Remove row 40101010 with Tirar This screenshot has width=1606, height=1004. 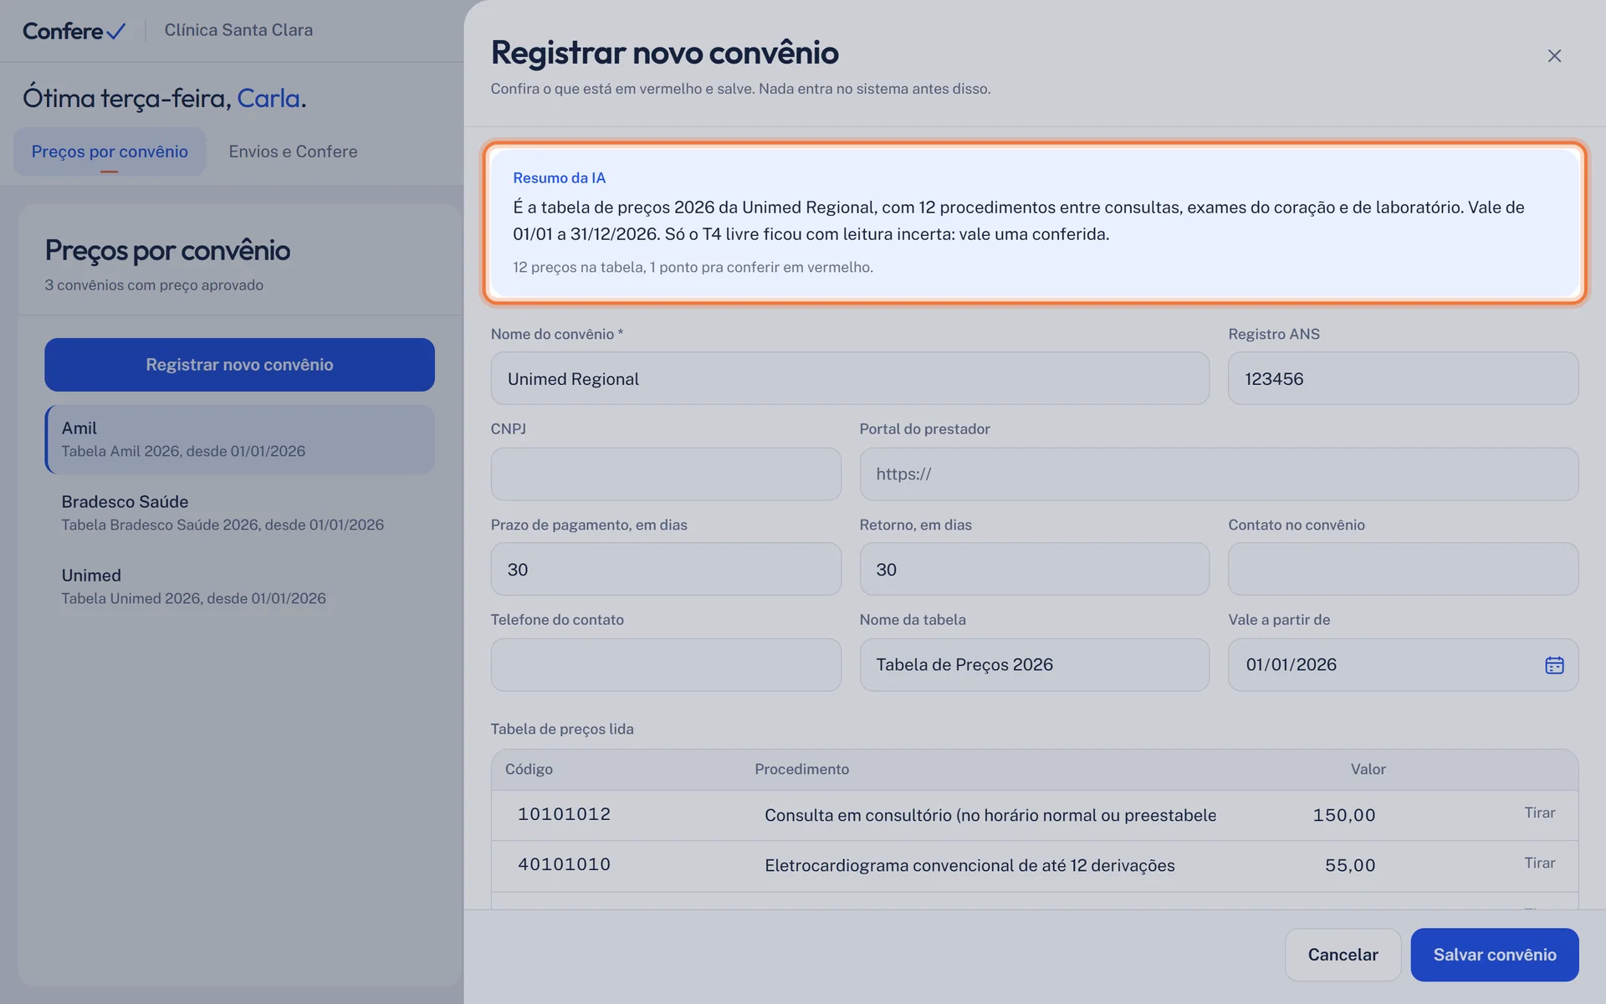(1539, 863)
